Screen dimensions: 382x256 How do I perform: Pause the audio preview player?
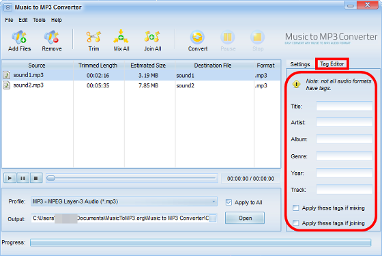click(x=23, y=178)
